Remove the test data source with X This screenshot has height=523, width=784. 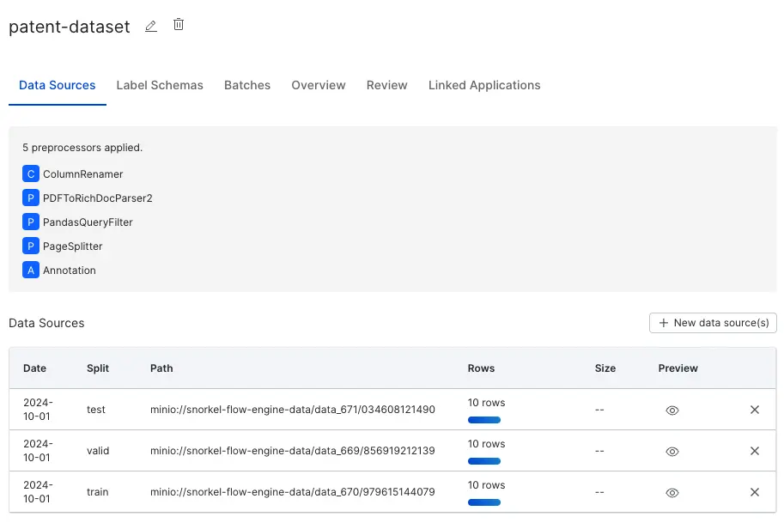tap(755, 410)
